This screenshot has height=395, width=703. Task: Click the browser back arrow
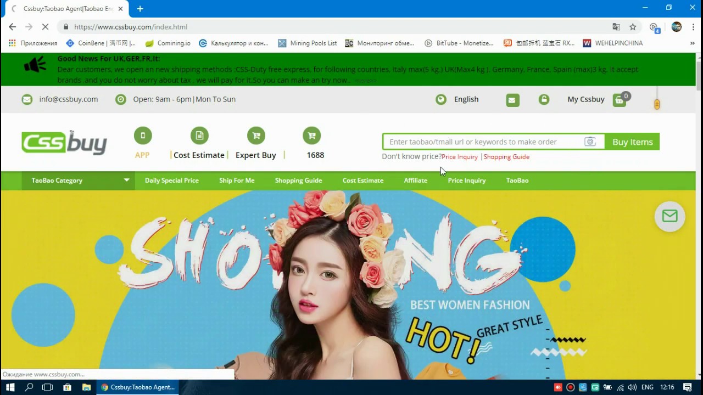pos(12,26)
